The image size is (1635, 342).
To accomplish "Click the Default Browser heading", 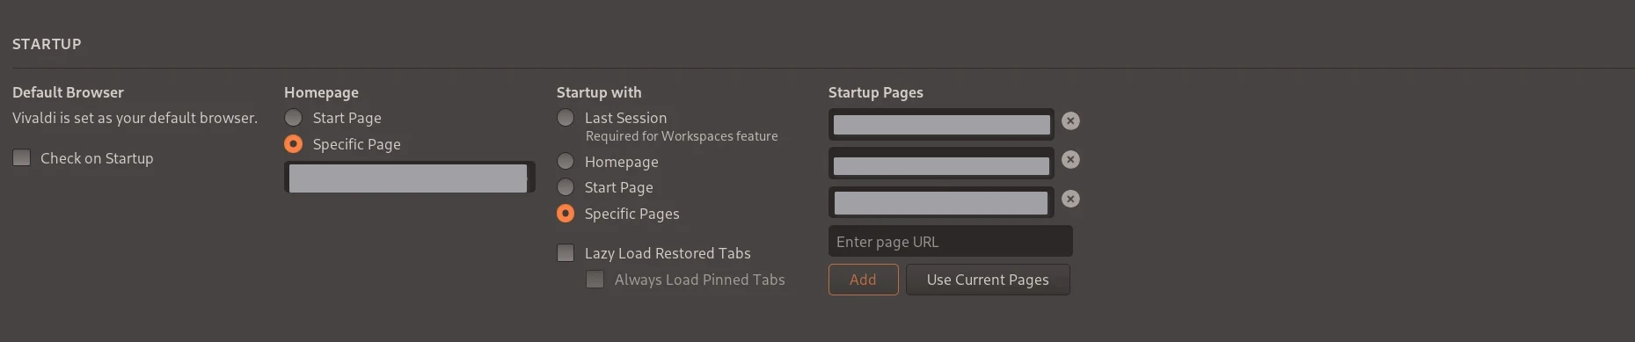I will point(68,92).
